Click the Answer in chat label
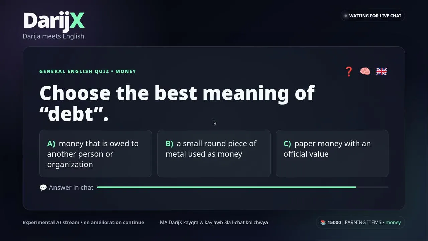Viewport: 428px width, 241px height. click(x=71, y=188)
